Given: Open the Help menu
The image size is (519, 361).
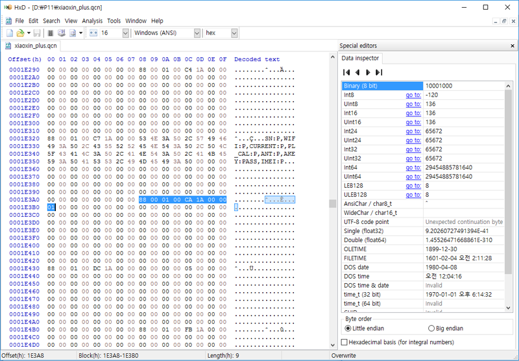Looking at the screenshot, I should (157, 21).
